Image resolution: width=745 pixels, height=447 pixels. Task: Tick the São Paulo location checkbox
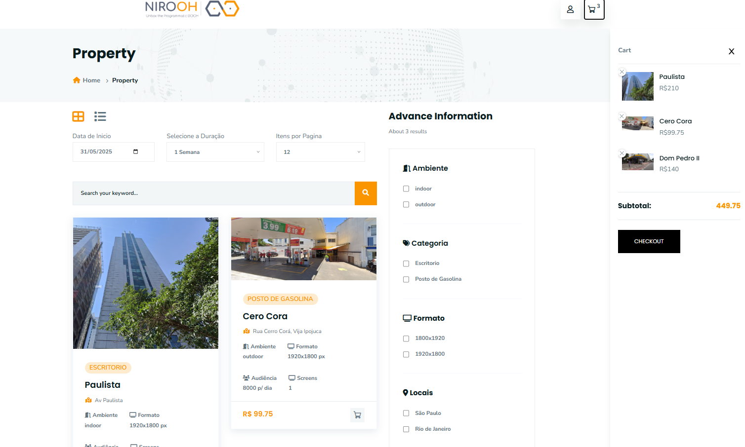[x=406, y=413]
